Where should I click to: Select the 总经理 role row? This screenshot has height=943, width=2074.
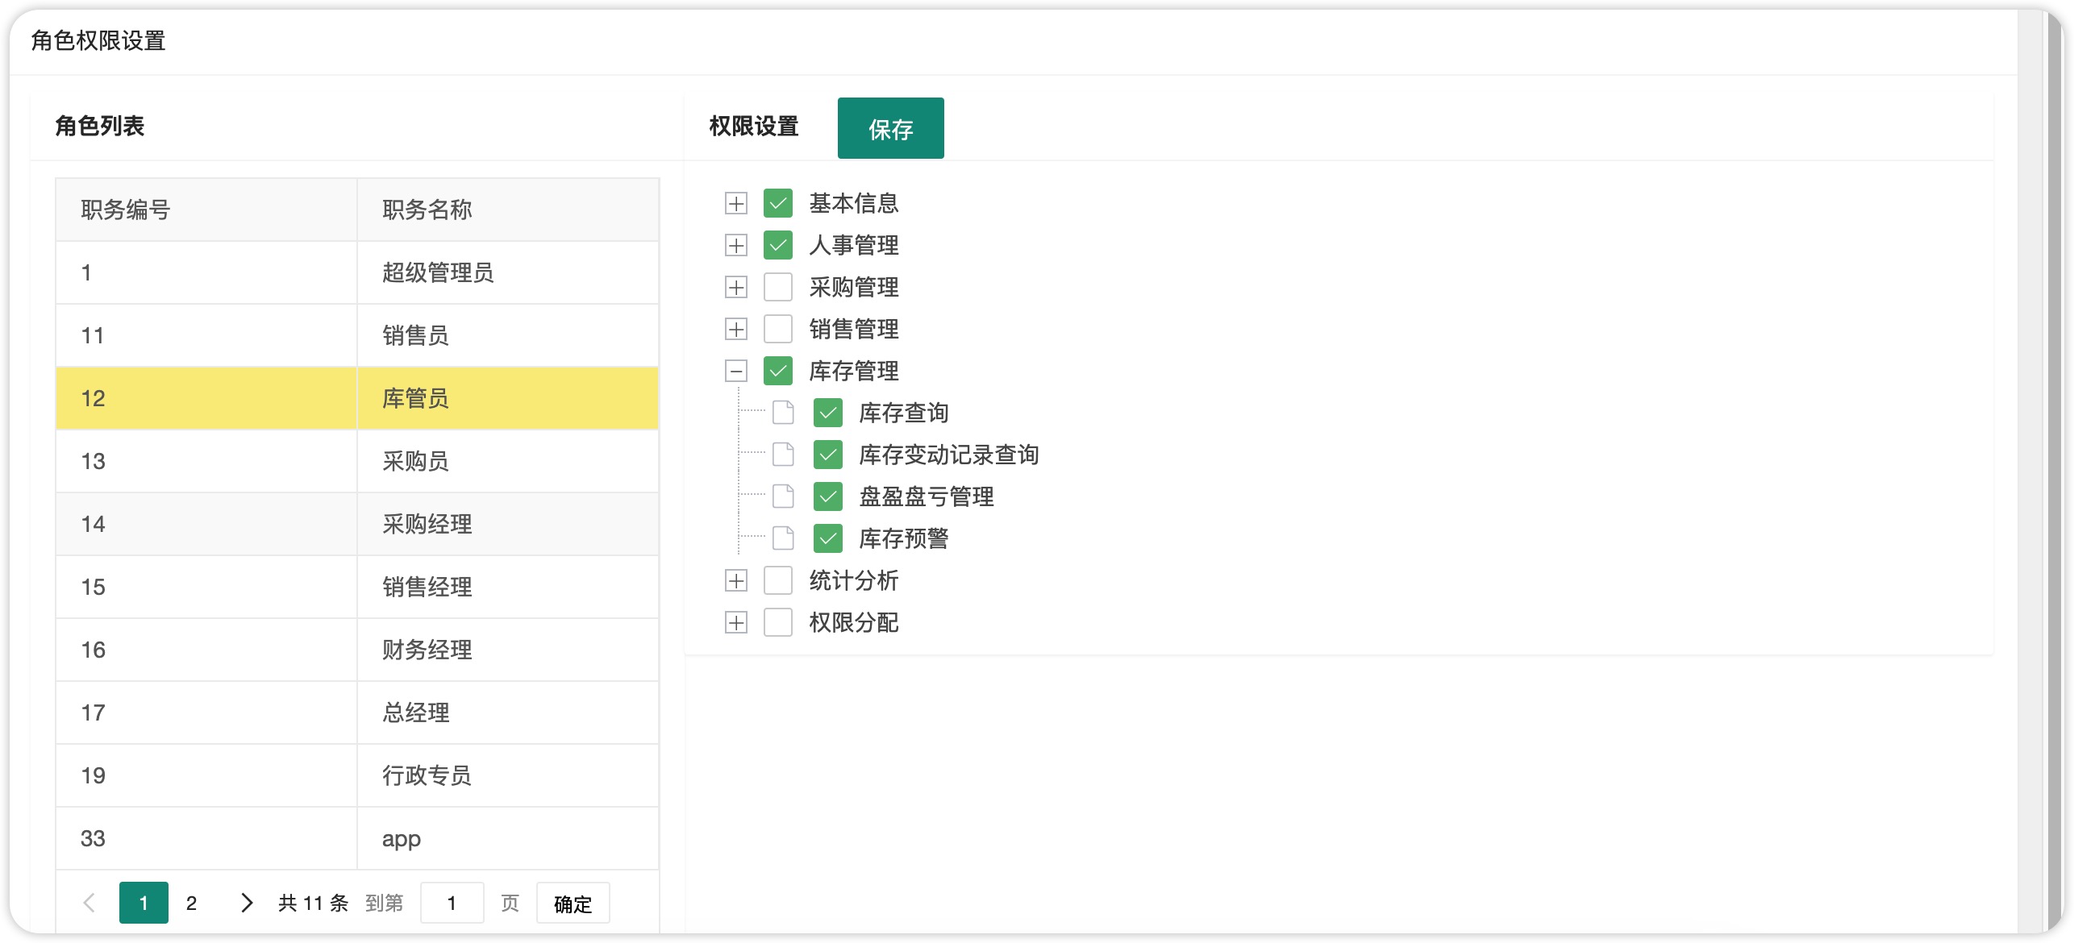(x=357, y=712)
